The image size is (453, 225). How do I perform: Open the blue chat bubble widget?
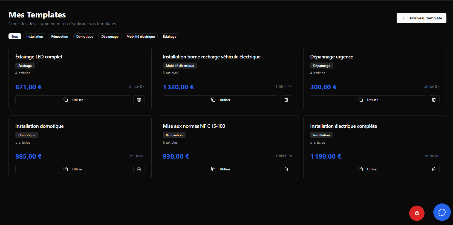(x=442, y=212)
